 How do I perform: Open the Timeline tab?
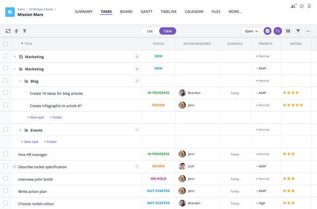click(x=168, y=12)
